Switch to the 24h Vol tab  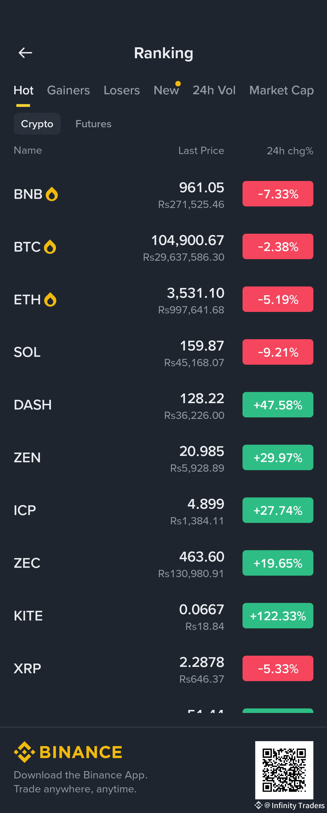[214, 90]
